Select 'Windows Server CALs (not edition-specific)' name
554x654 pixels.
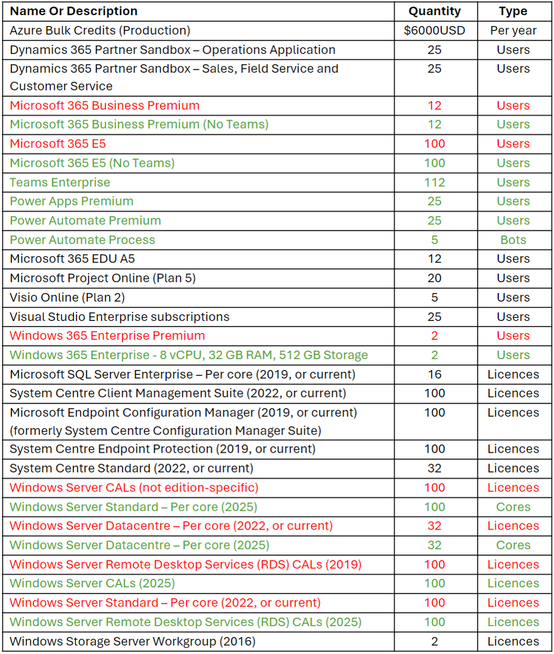pyautogui.click(x=134, y=488)
